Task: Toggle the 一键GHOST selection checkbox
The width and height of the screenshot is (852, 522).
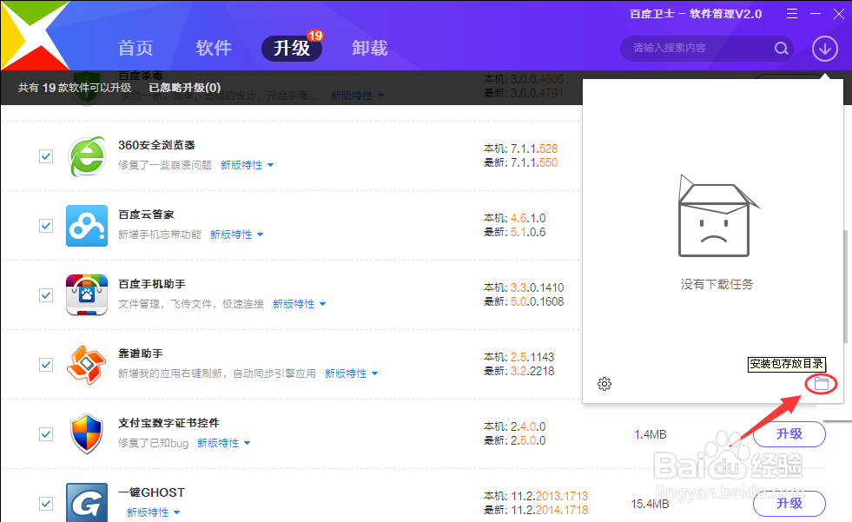Action: tap(46, 503)
